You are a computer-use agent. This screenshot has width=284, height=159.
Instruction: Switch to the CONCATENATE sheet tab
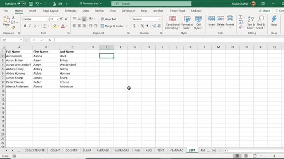35,150
